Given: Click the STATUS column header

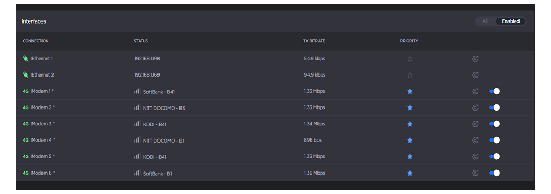Looking at the screenshot, I should click(141, 41).
